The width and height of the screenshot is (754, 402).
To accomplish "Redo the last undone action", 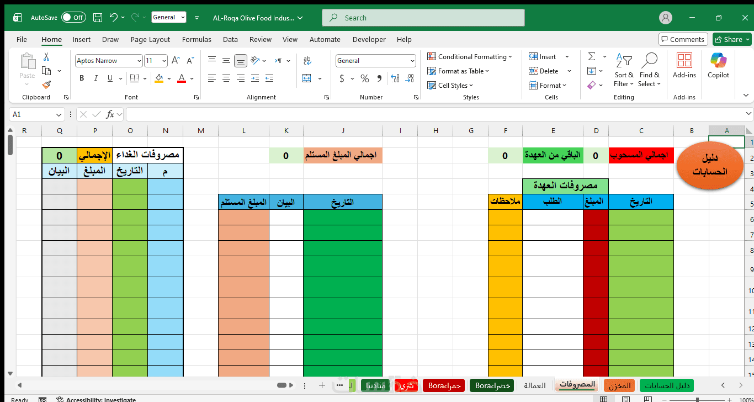I will 136,18.
